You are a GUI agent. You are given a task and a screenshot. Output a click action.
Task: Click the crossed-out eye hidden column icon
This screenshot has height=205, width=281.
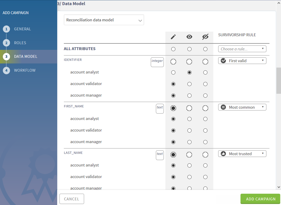click(205, 37)
